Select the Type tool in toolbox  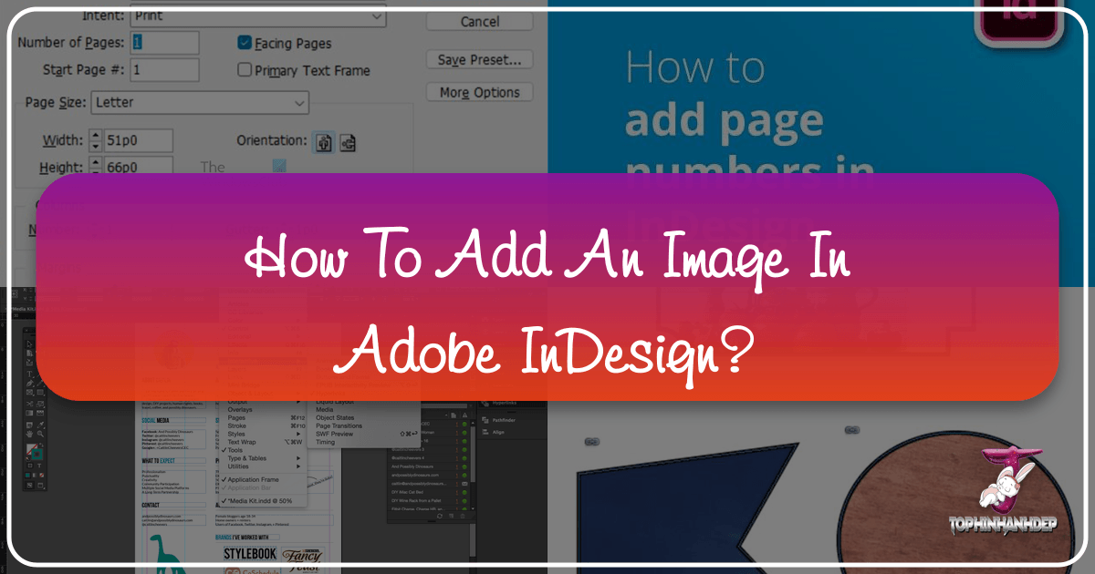click(29, 374)
